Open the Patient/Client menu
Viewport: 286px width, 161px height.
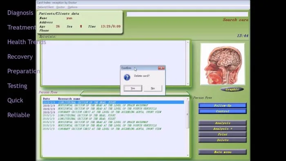(45, 7)
